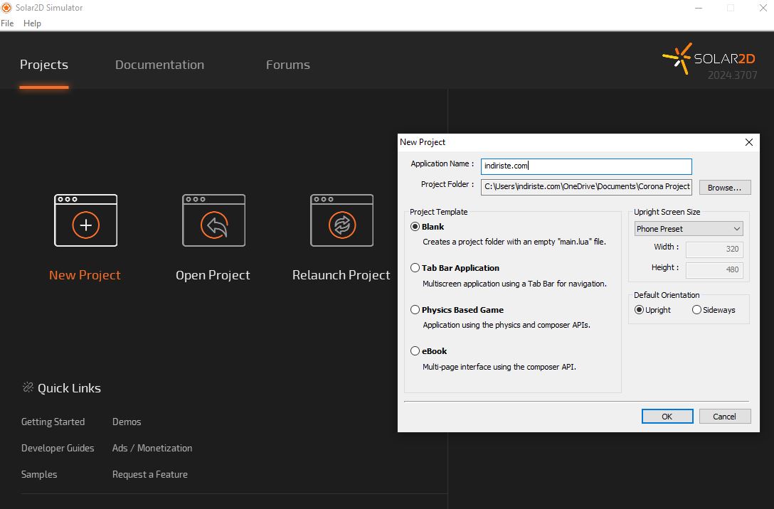Click the Open Project label

[213, 275]
